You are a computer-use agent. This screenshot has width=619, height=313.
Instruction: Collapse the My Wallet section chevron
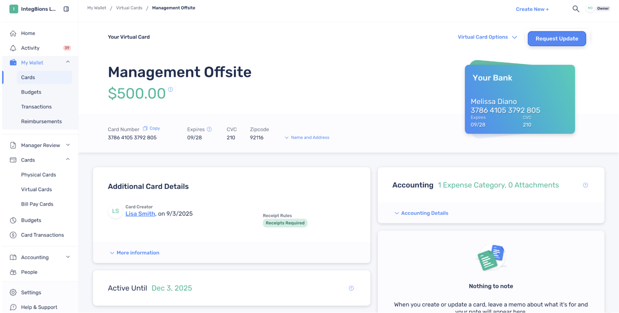click(x=68, y=62)
